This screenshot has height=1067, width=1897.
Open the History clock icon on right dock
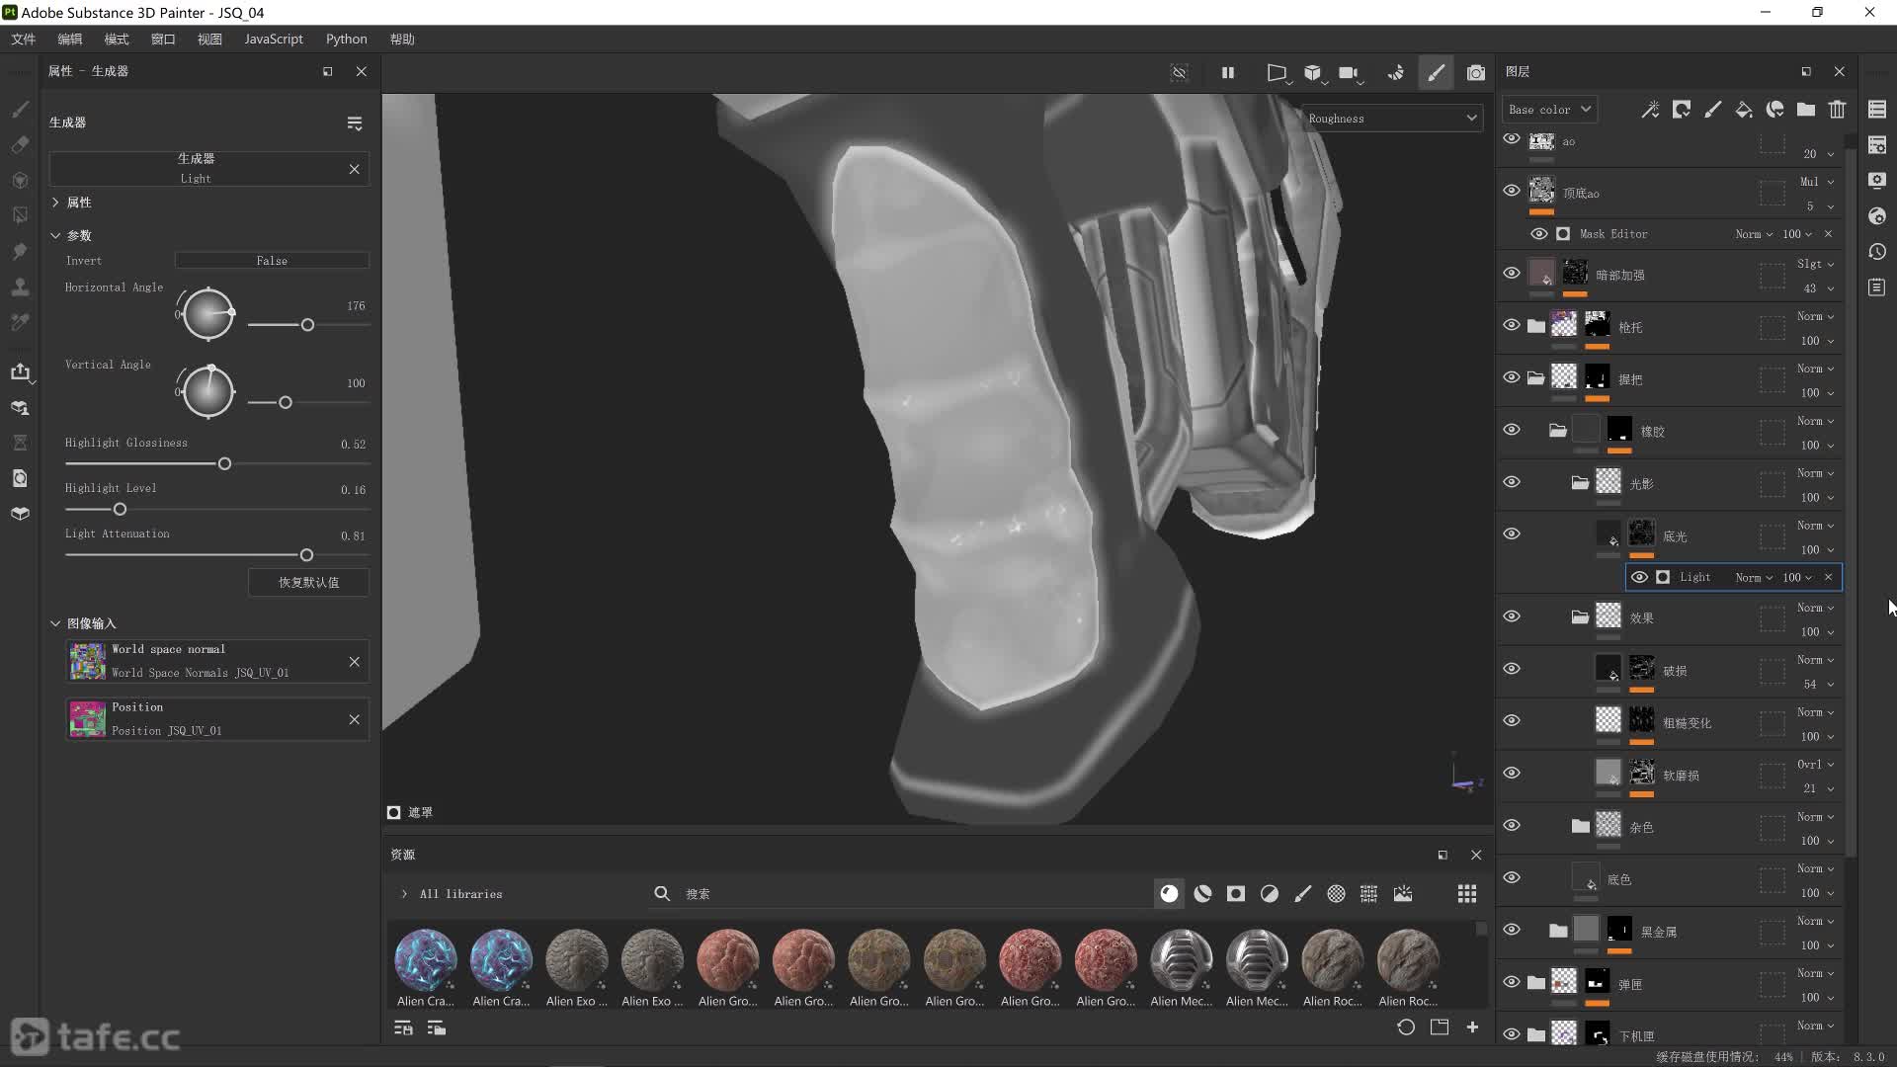[1877, 252]
